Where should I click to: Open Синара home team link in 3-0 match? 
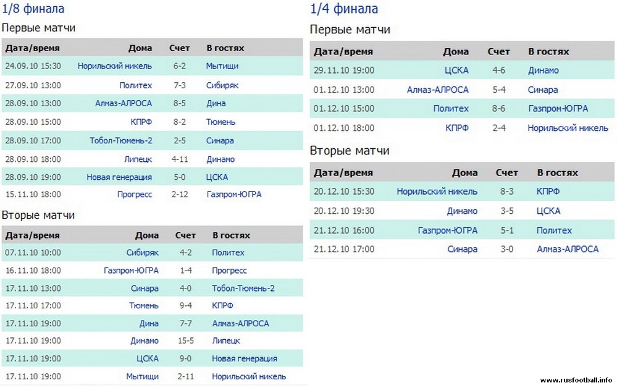pyautogui.click(x=462, y=249)
